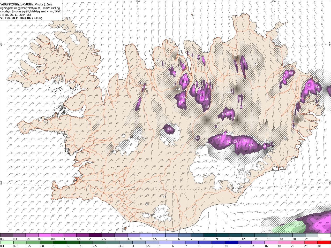Click the 15W longitude label

pos(274,1)
